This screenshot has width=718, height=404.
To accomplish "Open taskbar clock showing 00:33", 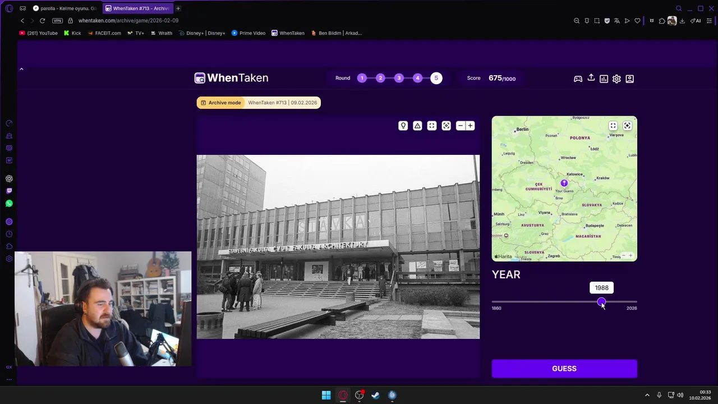I will (701, 395).
